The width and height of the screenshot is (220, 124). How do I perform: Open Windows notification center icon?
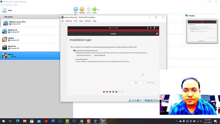point(216,121)
